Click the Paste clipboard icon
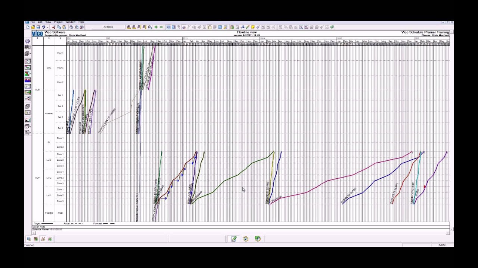Image resolution: width=478 pixels, height=268 pixels. click(64, 27)
